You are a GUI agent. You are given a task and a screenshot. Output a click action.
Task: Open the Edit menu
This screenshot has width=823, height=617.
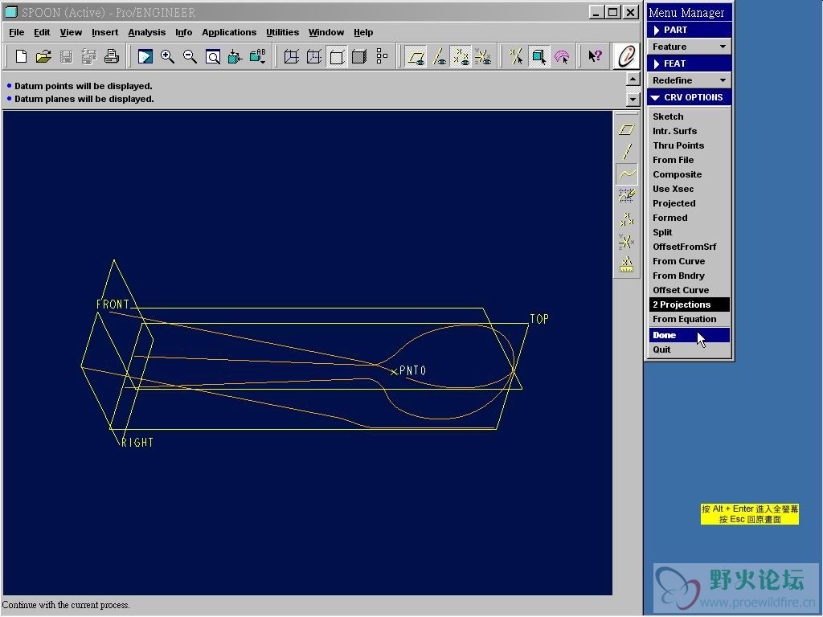coord(42,32)
